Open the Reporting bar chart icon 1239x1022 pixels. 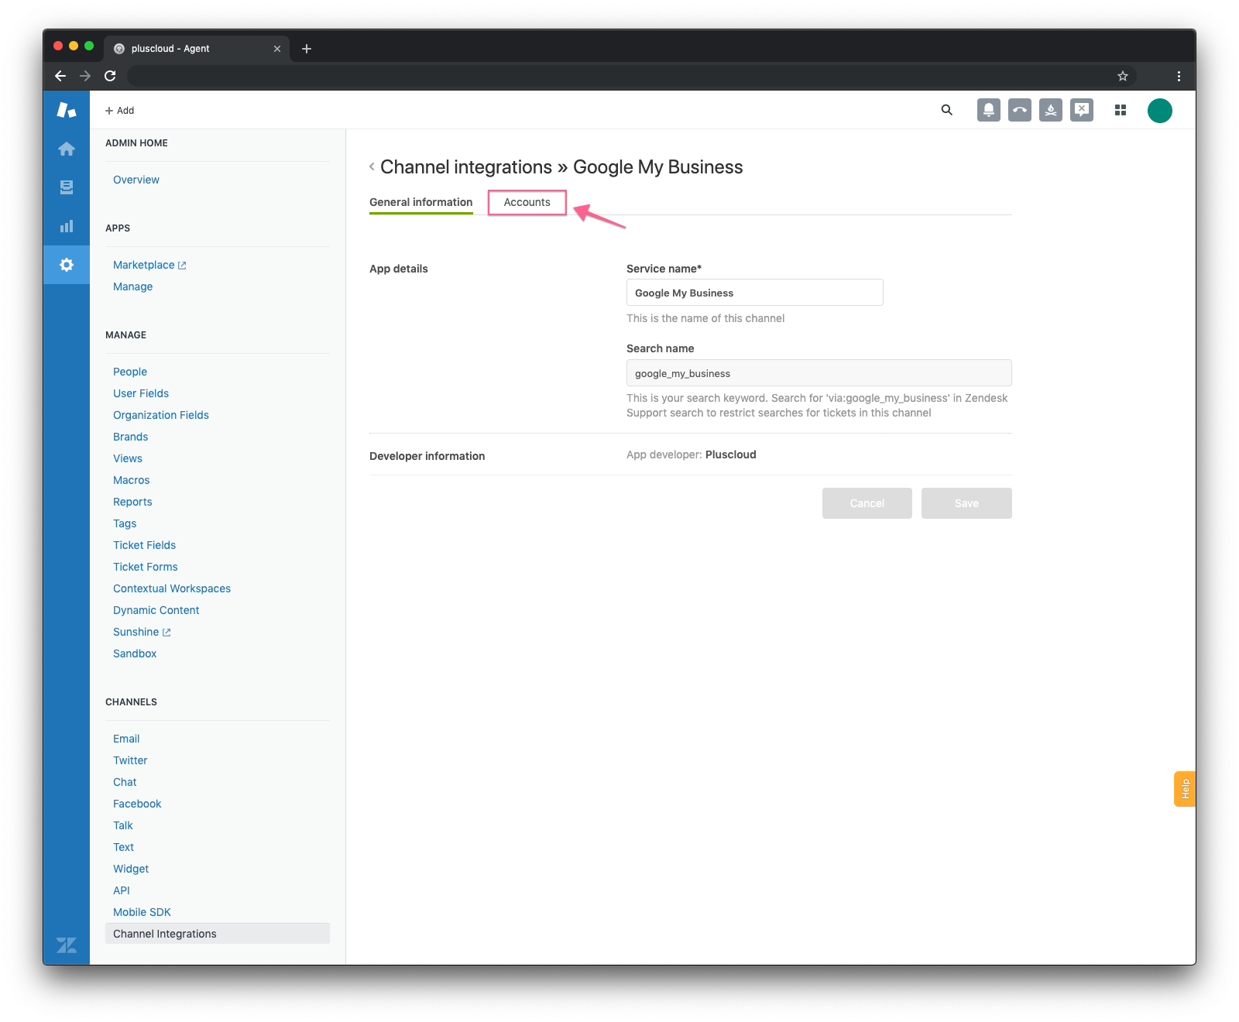tap(67, 226)
